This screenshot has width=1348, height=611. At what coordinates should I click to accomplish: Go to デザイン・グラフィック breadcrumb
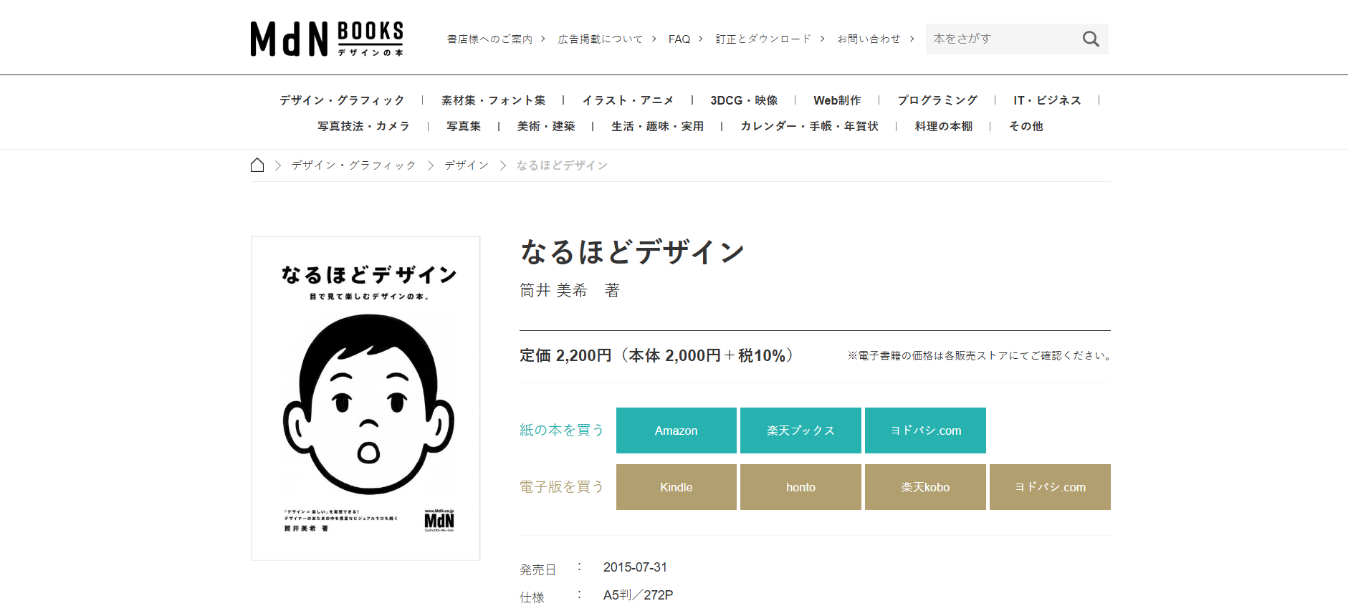[x=353, y=165]
